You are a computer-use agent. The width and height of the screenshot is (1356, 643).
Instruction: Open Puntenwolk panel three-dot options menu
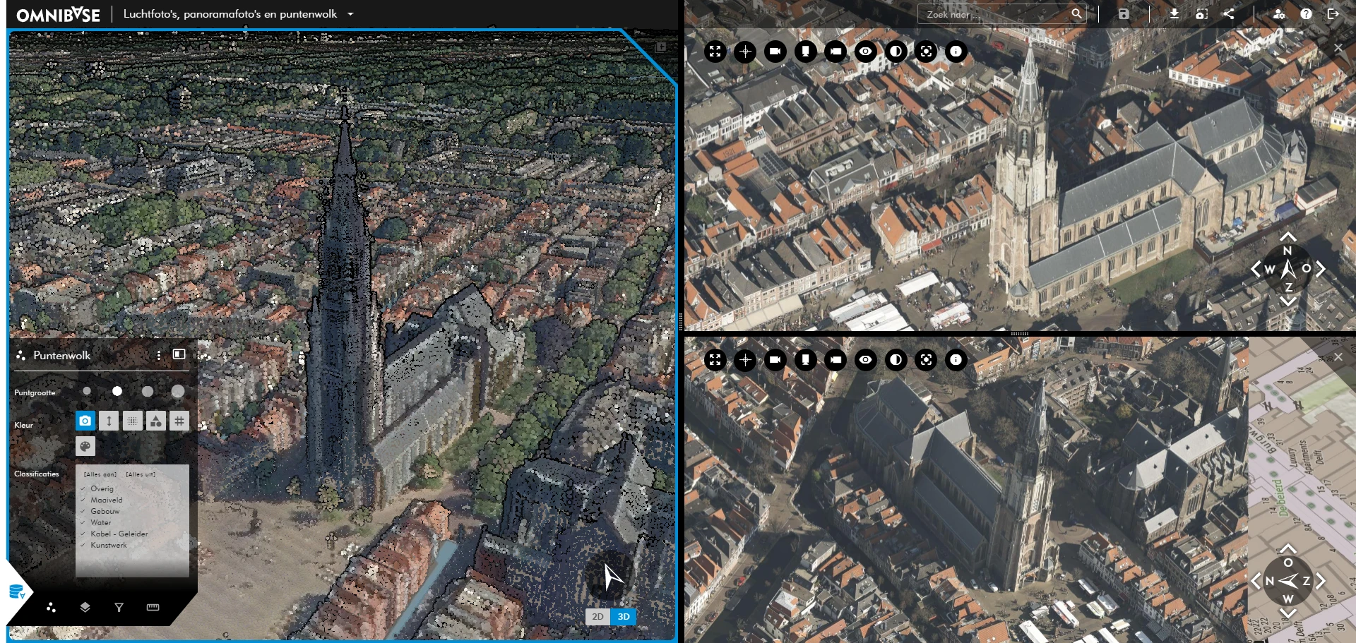click(159, 355)
